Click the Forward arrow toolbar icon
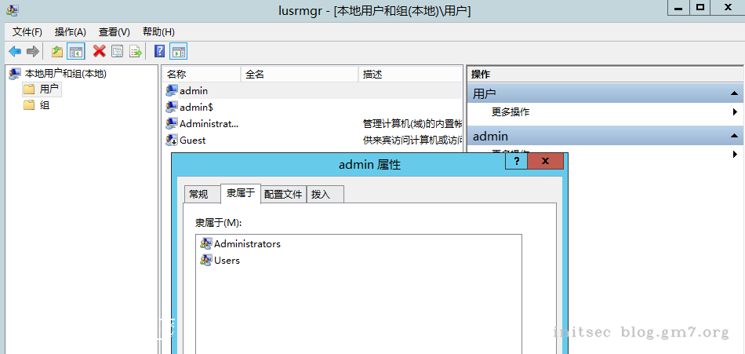This screenshot has height=354, width=745. 33,52
